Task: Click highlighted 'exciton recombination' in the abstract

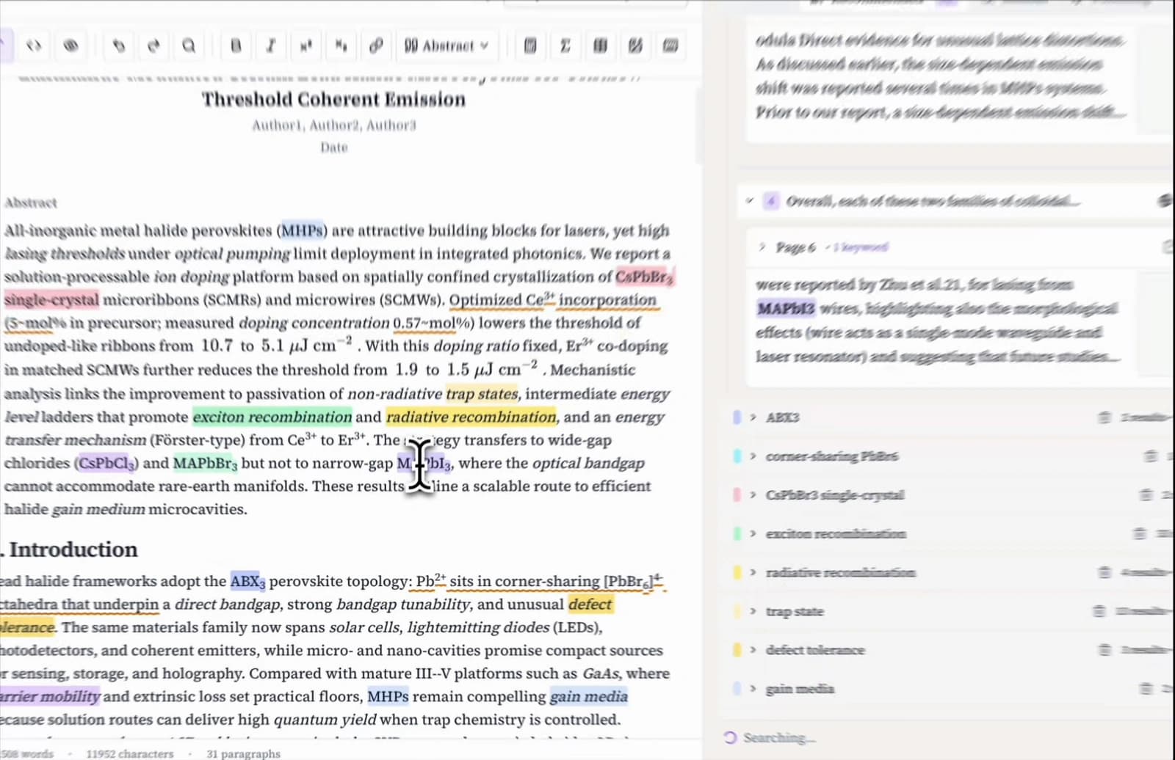Action: click(272, 417)
